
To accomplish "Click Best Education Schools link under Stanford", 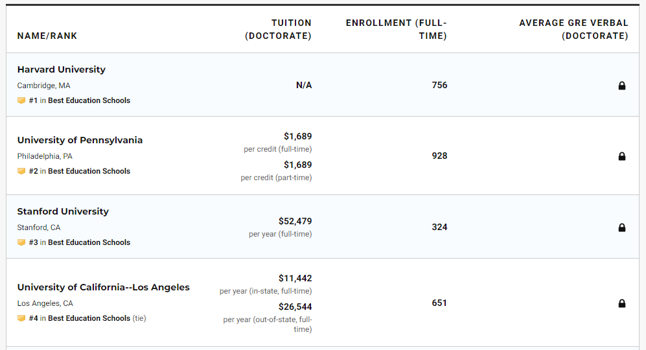I will click(89, 242).
